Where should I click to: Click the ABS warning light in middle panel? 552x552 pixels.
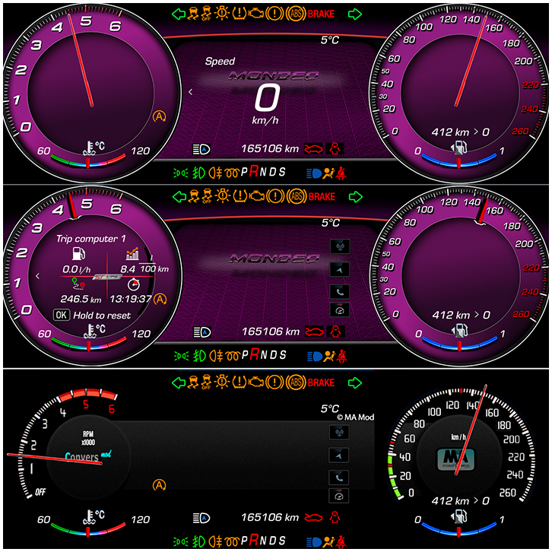[x=297, y=197]
